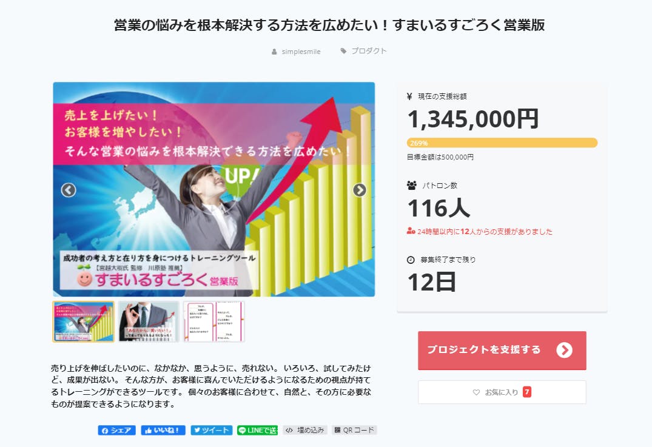Select the second thumbnail showing a businessman
Viewport: 652px width, 447px height.
(x=149, y=321)
